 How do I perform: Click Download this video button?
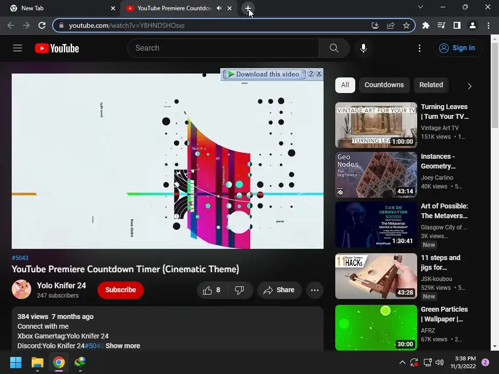[264, 74]
